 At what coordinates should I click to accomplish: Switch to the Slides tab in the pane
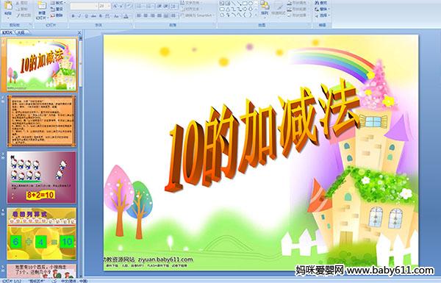[7, 32]
